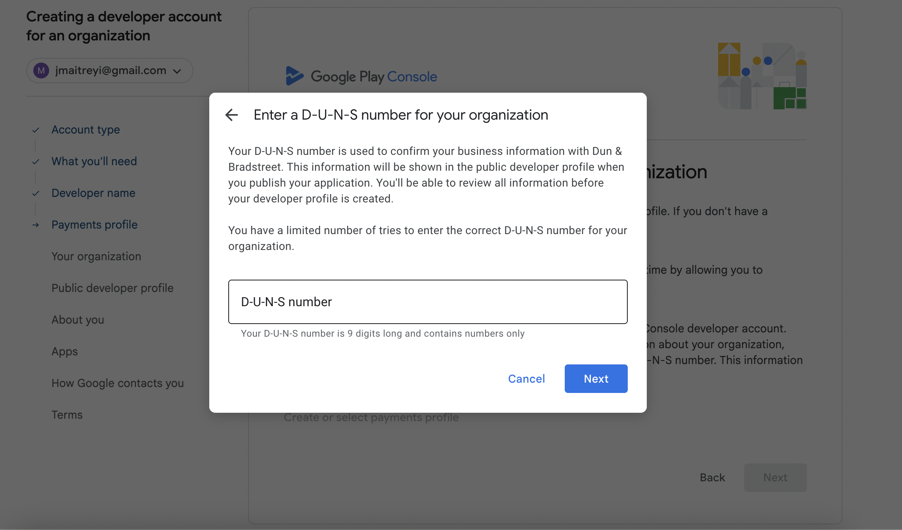Click the Google Play Console logo icon
The width and height of the screenshot is (902, 530).
coord(294,76)
